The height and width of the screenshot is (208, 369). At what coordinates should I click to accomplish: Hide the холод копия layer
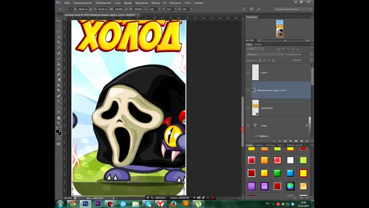pyautogui.click(x=248, y=108)
